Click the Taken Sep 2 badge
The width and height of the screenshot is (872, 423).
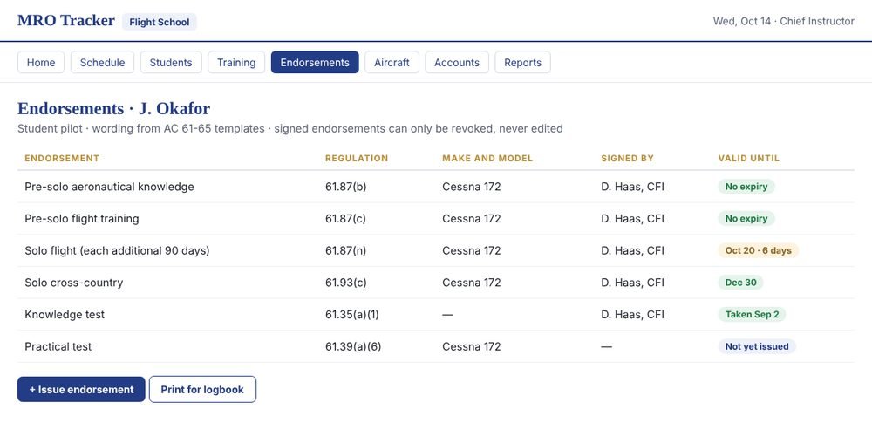tap(752, 315)
